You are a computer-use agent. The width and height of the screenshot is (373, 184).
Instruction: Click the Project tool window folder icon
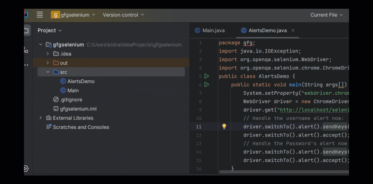[26, 30]
